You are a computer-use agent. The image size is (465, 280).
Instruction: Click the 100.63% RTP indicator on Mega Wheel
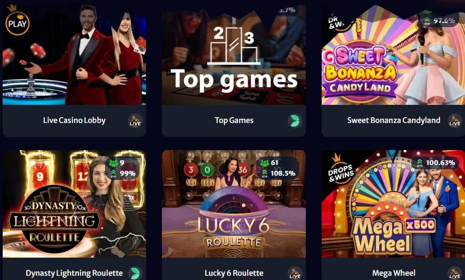click(435, 163)
